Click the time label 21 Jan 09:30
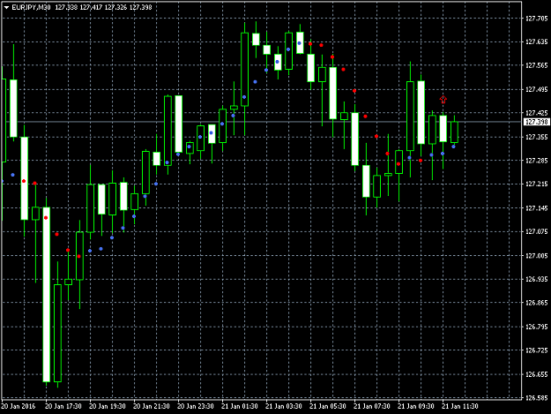The width and height of the screenshot is (551, 414). click(416, 406)
